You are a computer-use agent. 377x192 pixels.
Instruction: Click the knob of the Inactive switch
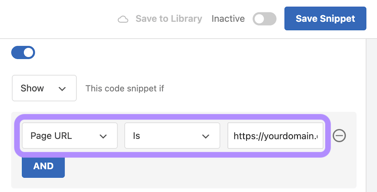pos(259,19)
